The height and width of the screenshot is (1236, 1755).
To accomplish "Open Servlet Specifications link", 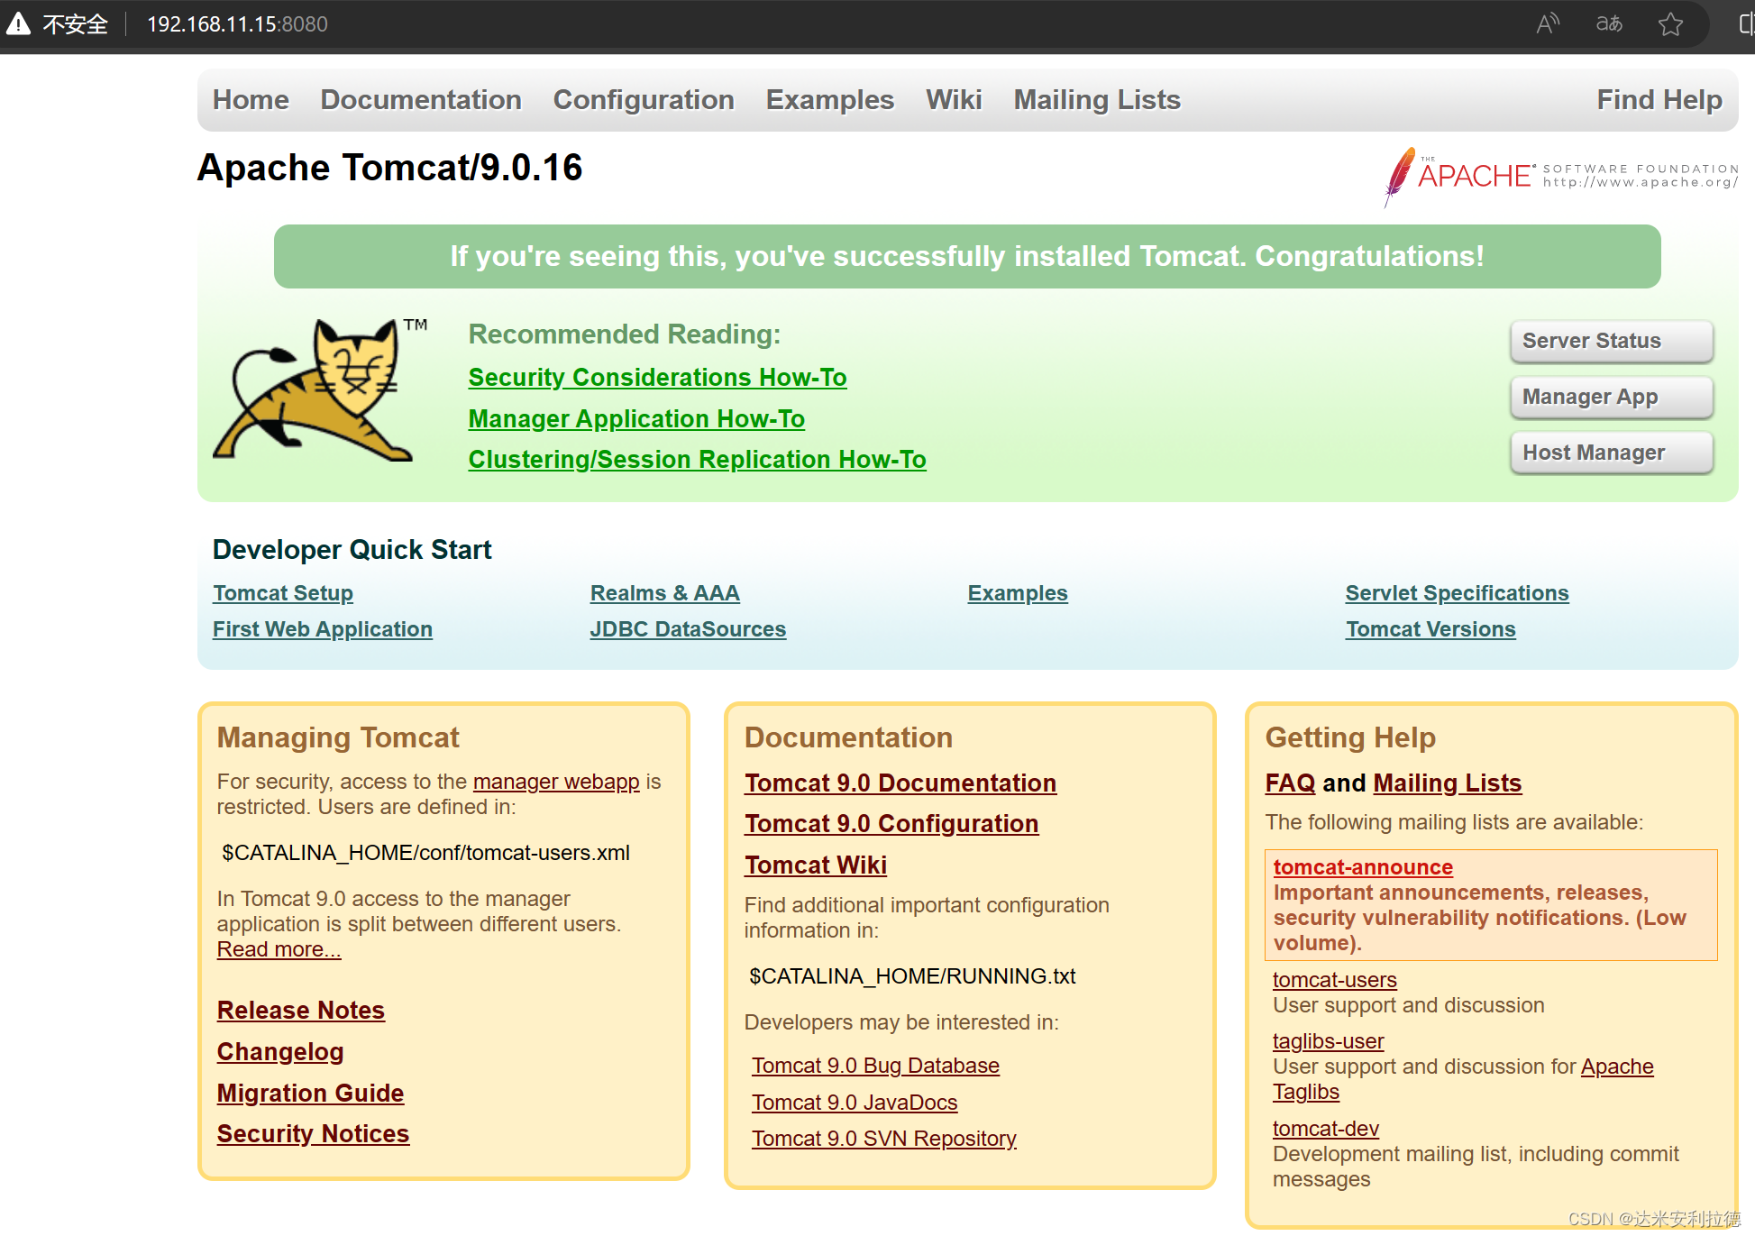I will tap(1457, 593).
